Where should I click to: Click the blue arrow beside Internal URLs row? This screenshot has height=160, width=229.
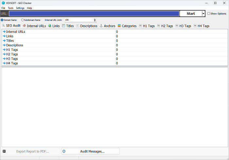[x=4, y=31]
